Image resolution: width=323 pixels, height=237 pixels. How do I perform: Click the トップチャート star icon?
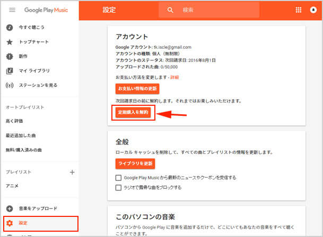[10, 42]
